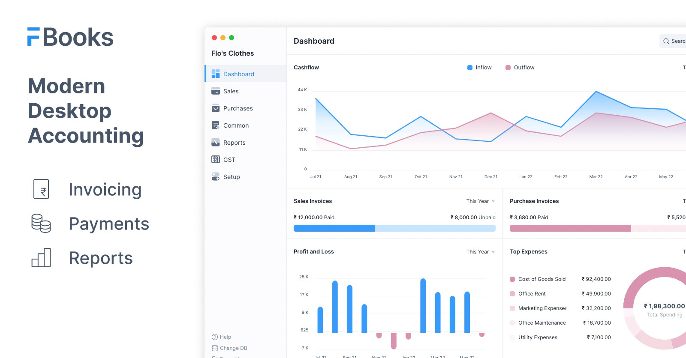Click the Dashboard grid icon in sidebar
This screenshot has width=686, height=358.
pyautogui.click(x=216, y=74)
